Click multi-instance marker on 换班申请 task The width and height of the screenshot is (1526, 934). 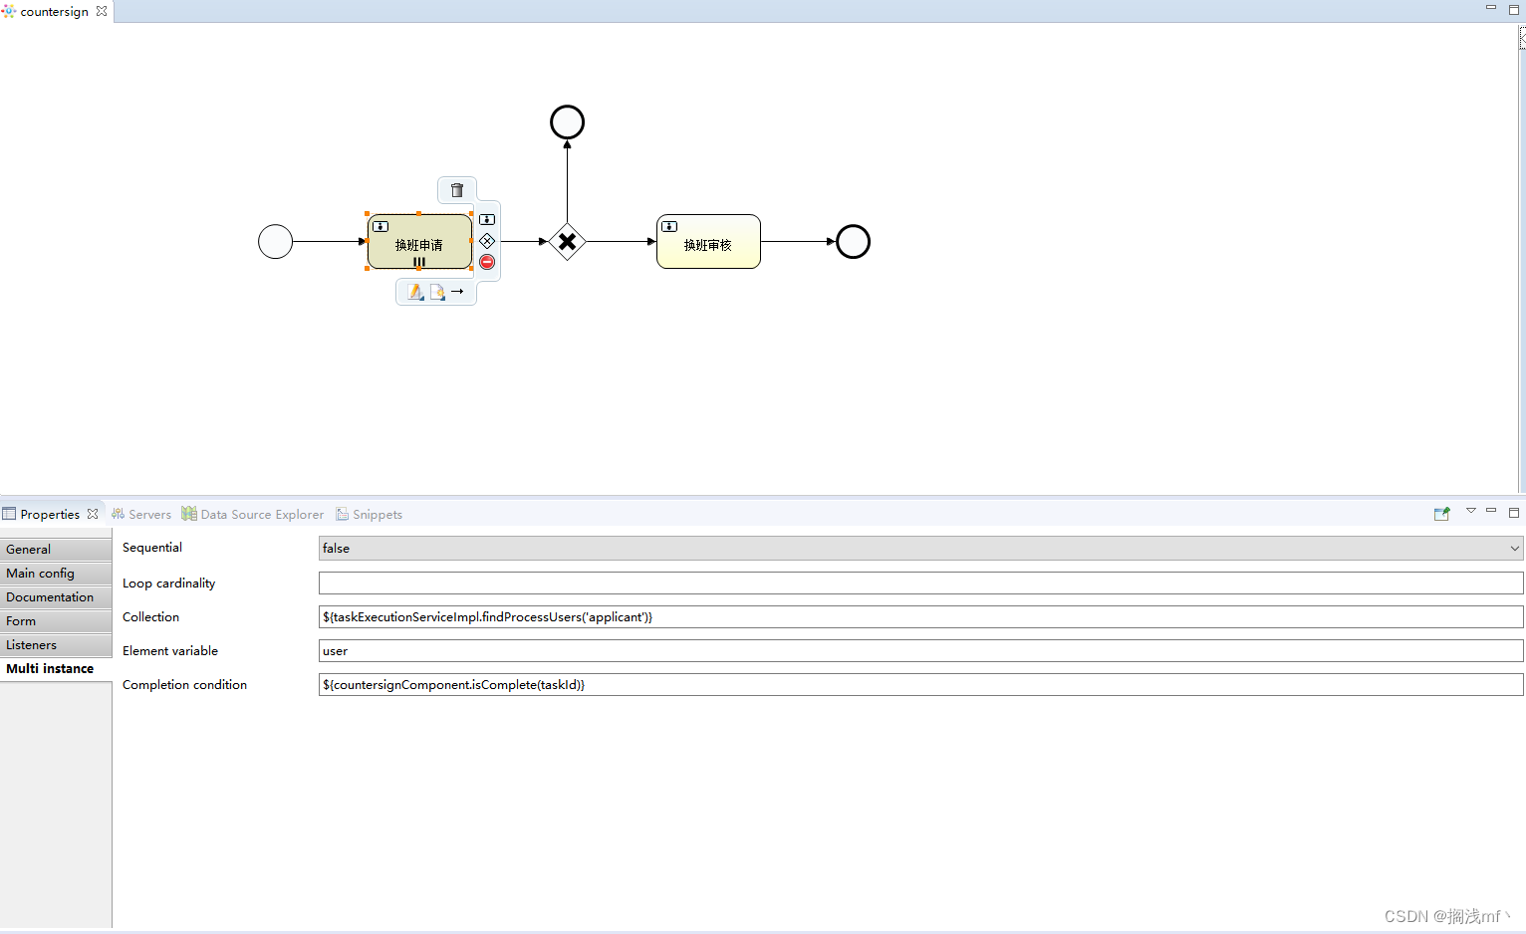click(419, 262)
